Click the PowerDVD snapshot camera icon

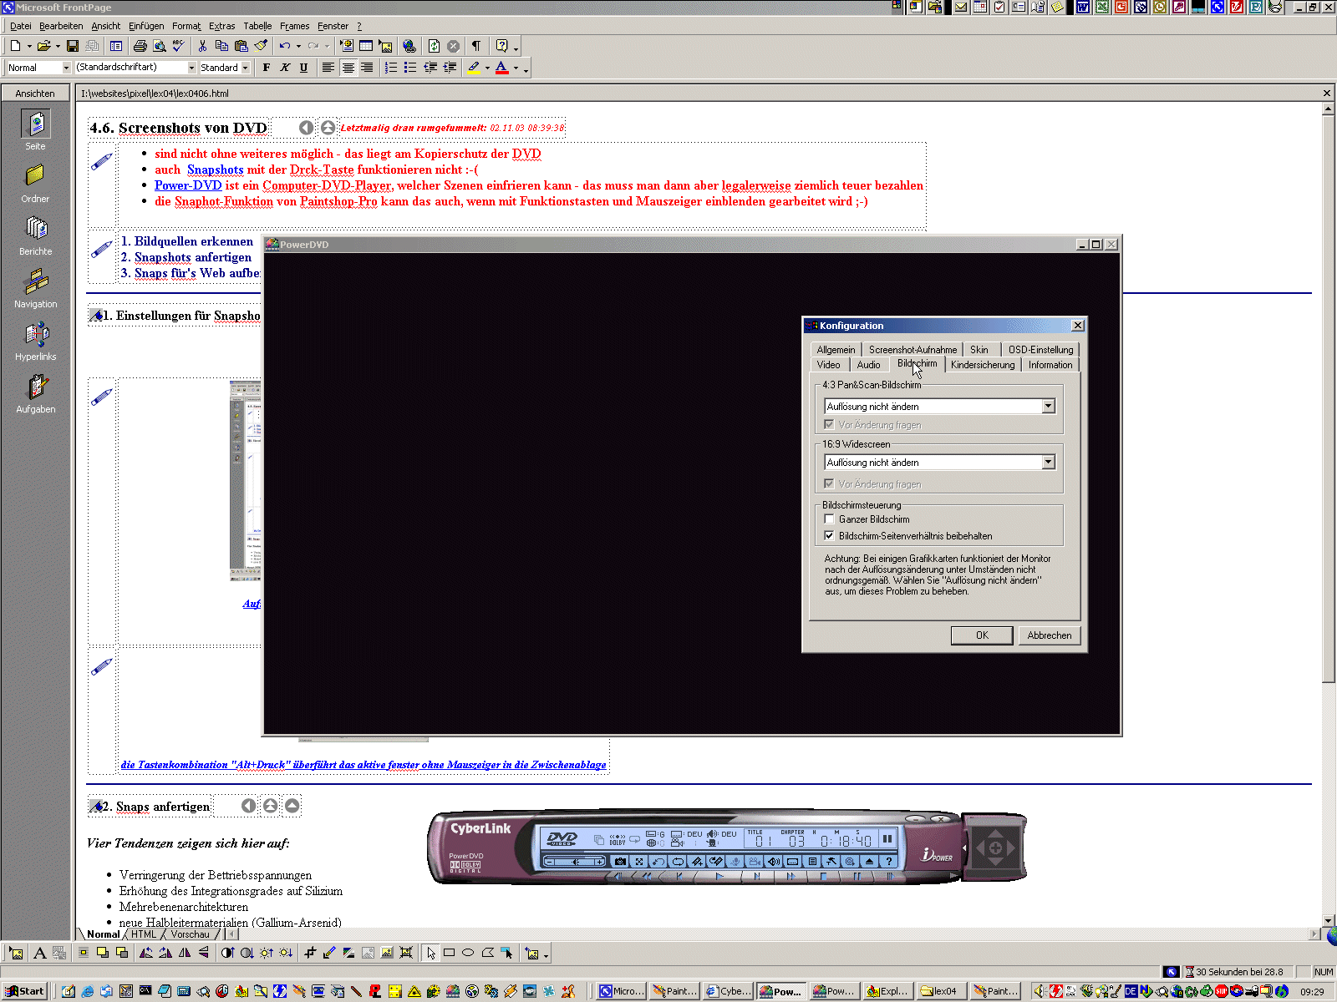[620, 861]
